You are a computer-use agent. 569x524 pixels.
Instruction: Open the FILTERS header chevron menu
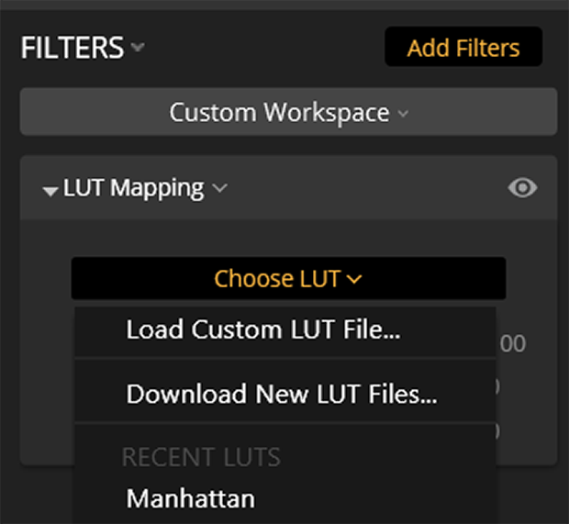click(138, 47)
